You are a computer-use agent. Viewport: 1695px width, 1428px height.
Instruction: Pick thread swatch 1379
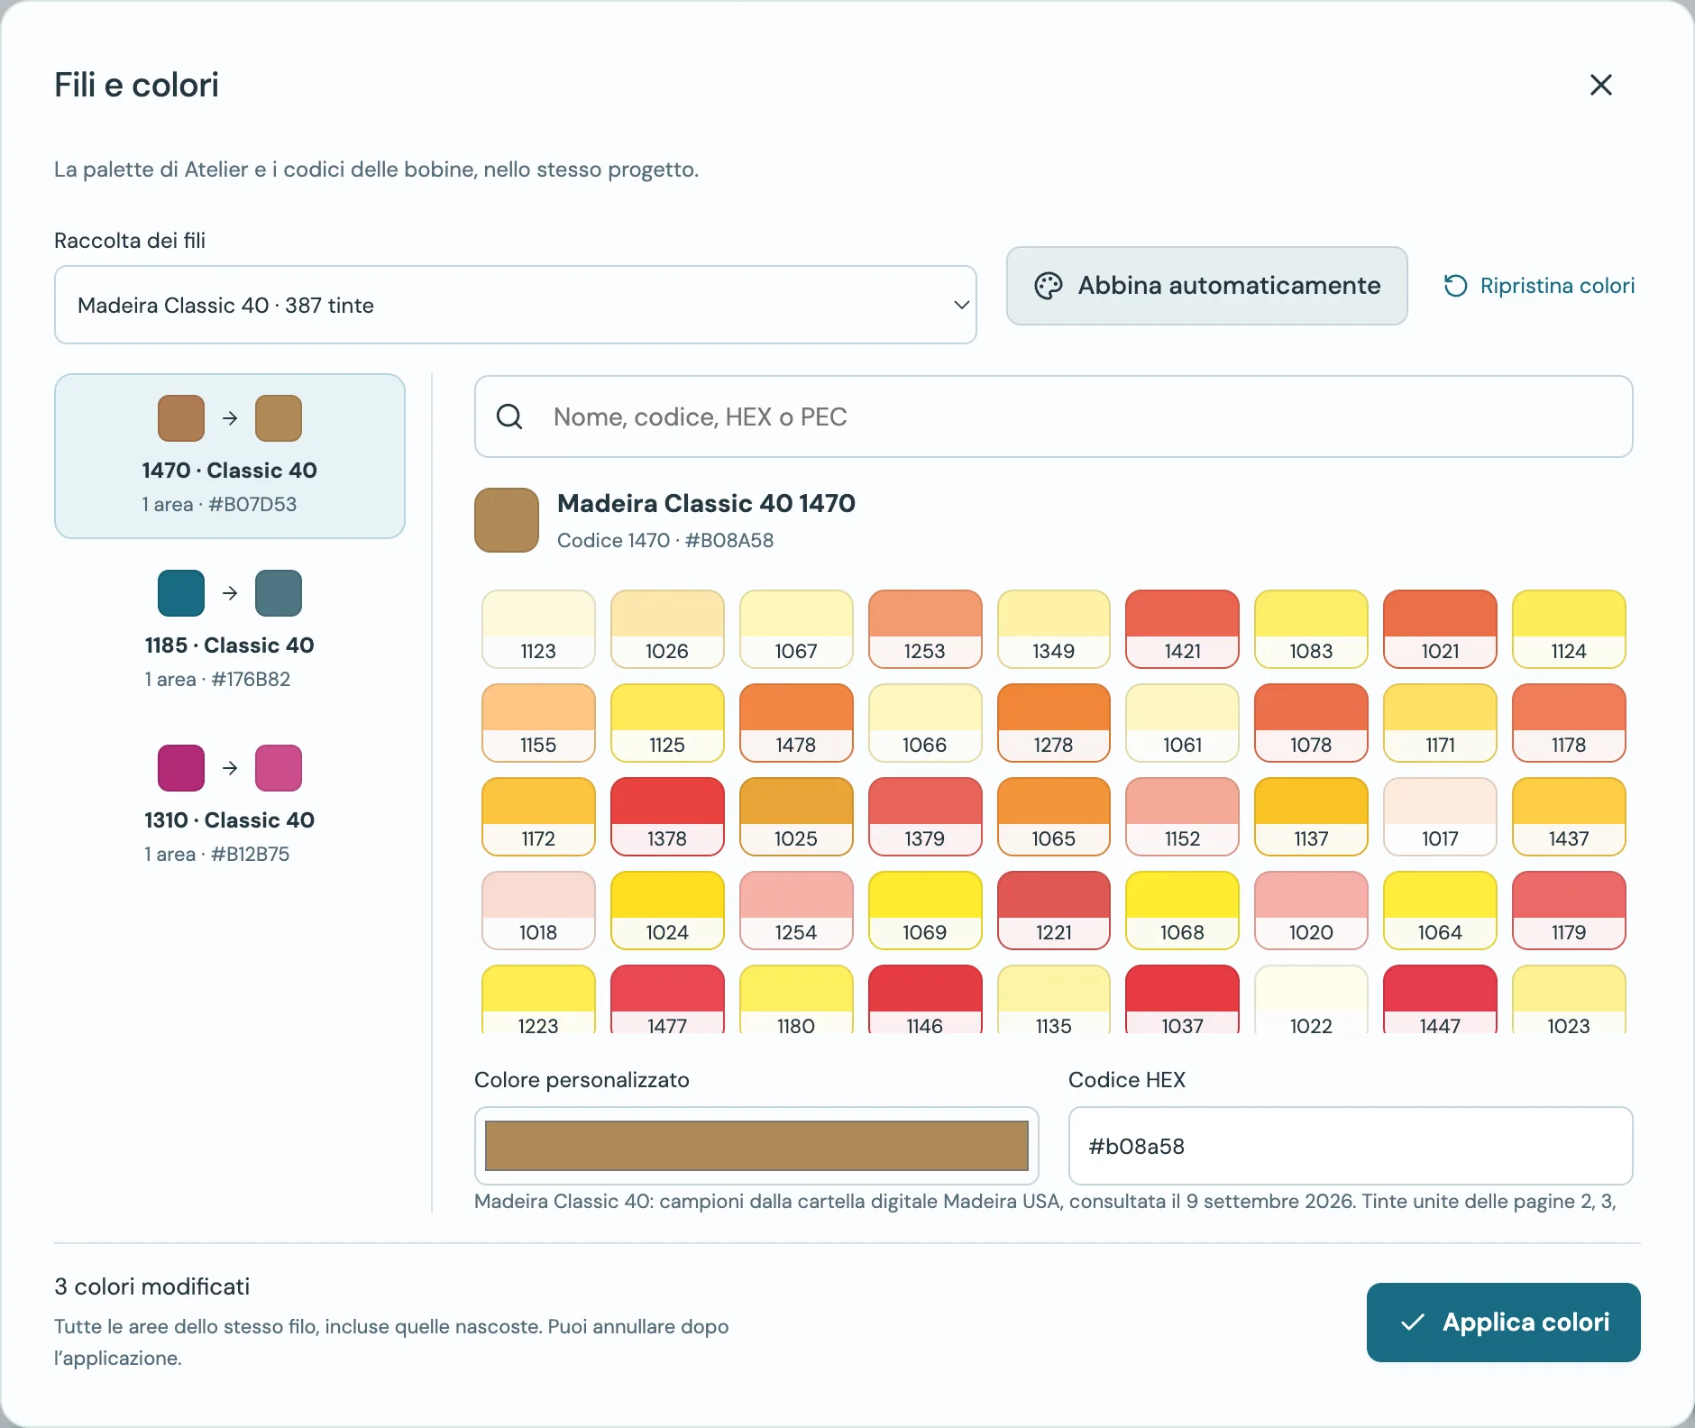pos(925,817)
